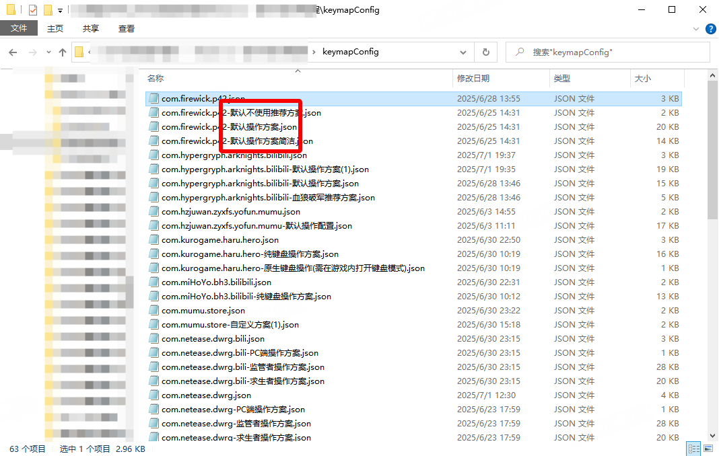Screen dimensions: 719x456
Task: Open the address bar dropdown list
Action: (x=463, y=52)
